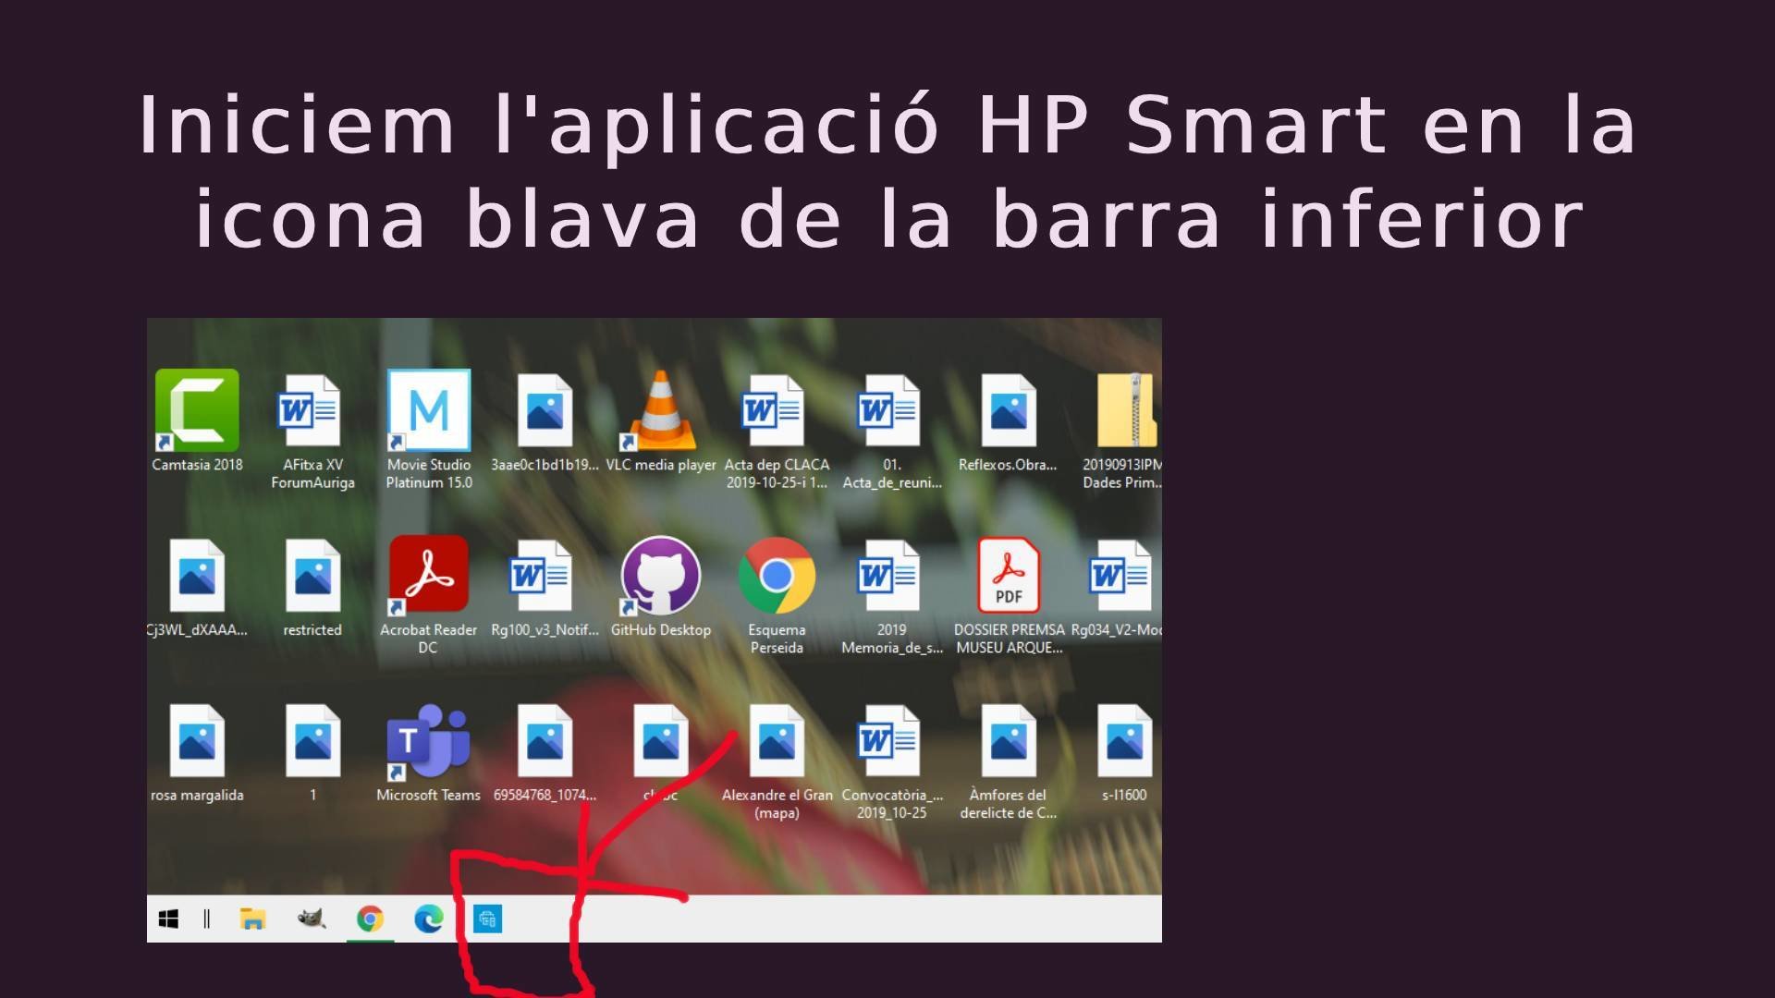
Task: Click the restricted image file
Action: (312, 576)
